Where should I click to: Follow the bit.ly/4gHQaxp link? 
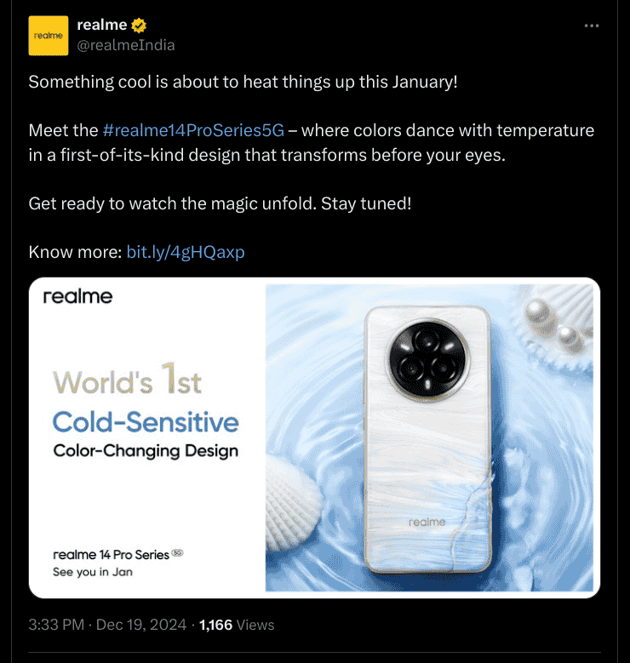(x=186, y=252)
